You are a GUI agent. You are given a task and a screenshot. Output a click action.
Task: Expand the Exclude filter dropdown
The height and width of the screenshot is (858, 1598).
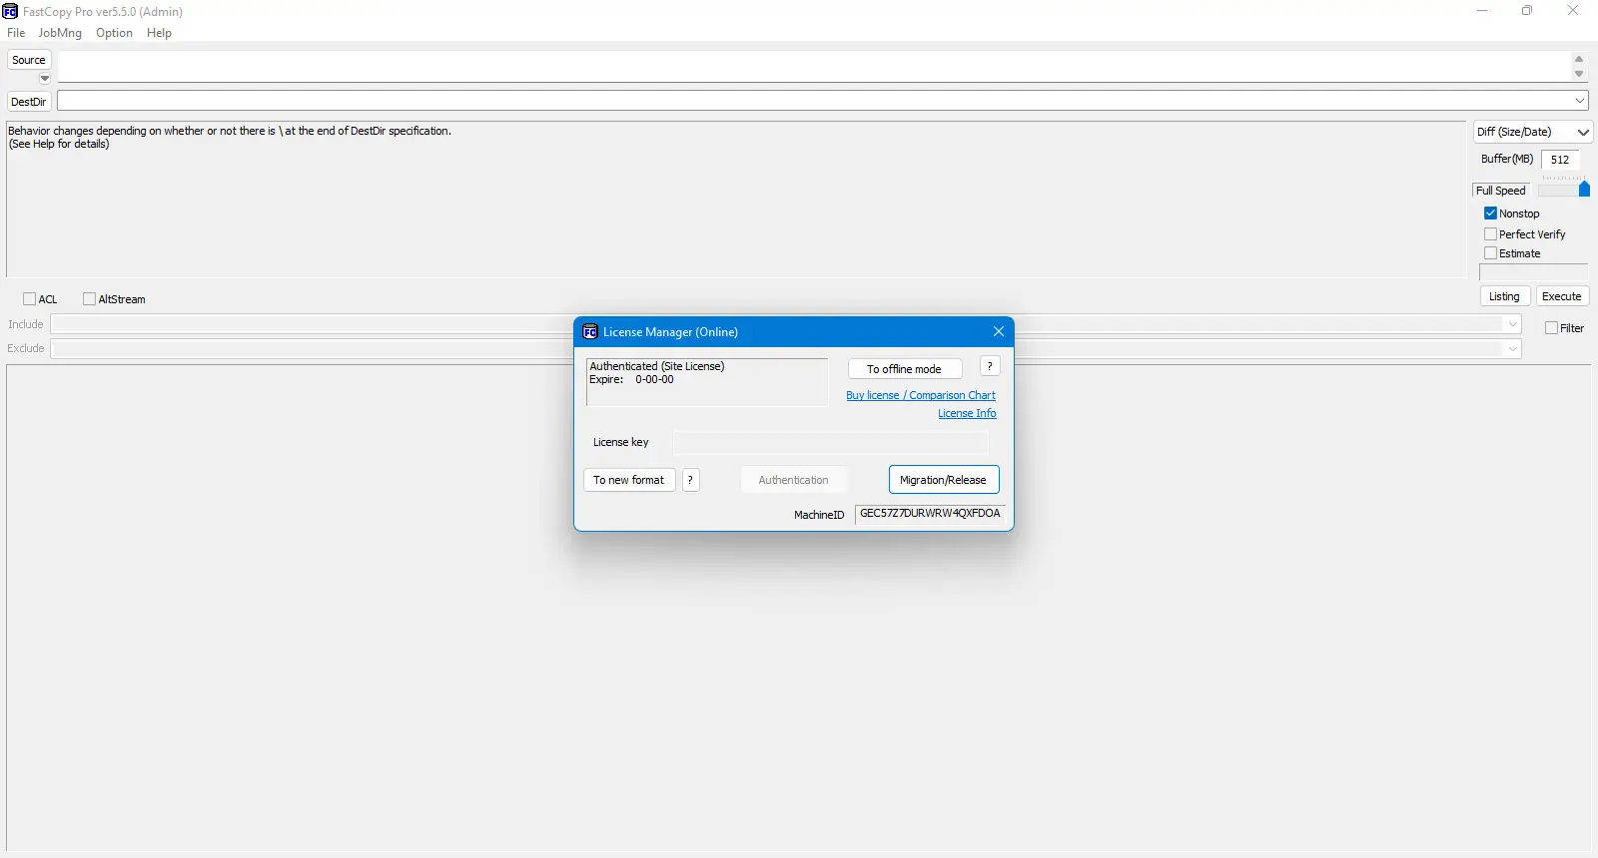(1512, 348)
